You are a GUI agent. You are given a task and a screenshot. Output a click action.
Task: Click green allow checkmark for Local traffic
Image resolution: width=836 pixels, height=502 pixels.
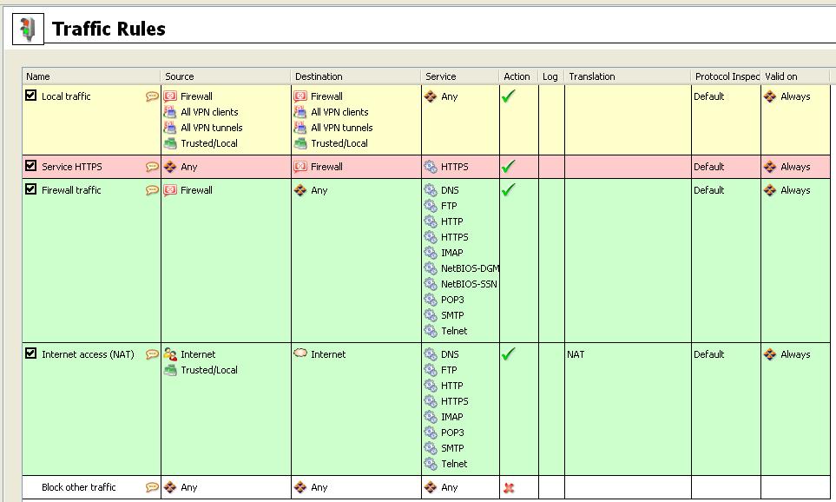pyautogui.click(x=509, y=96)
